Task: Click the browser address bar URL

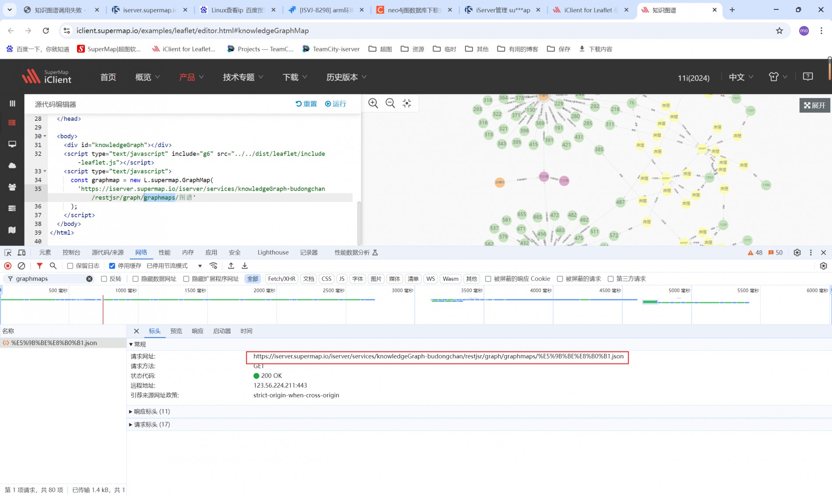Action: pyautogui.click(x=193, y=31)
